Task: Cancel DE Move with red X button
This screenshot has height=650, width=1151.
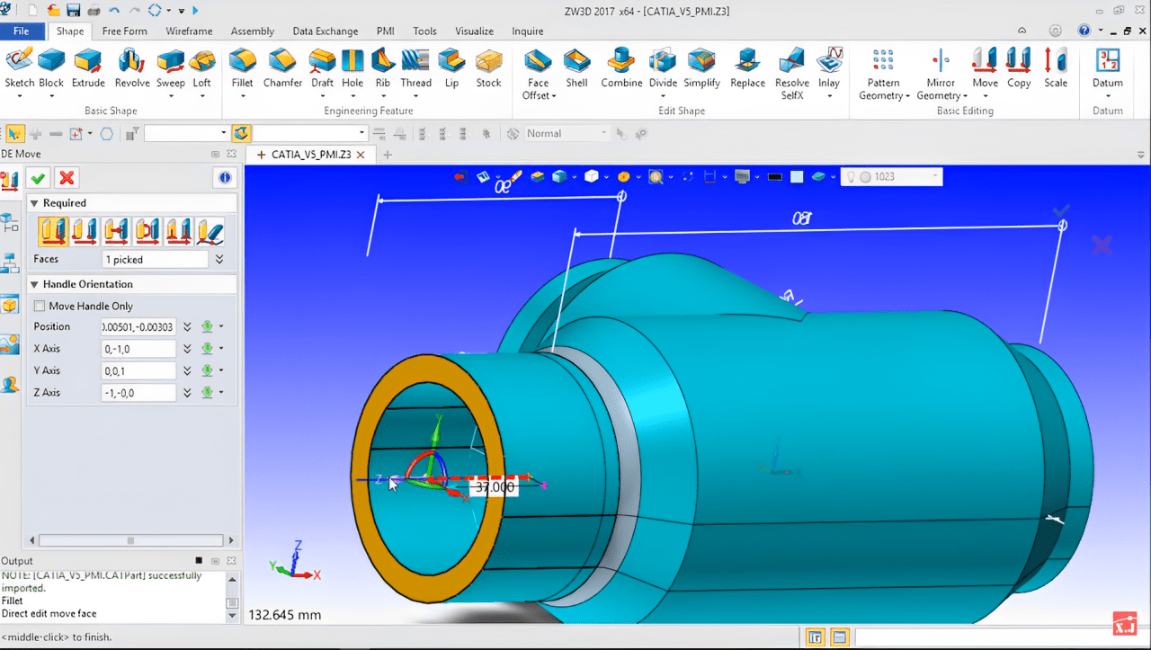Action: point(67,177)
